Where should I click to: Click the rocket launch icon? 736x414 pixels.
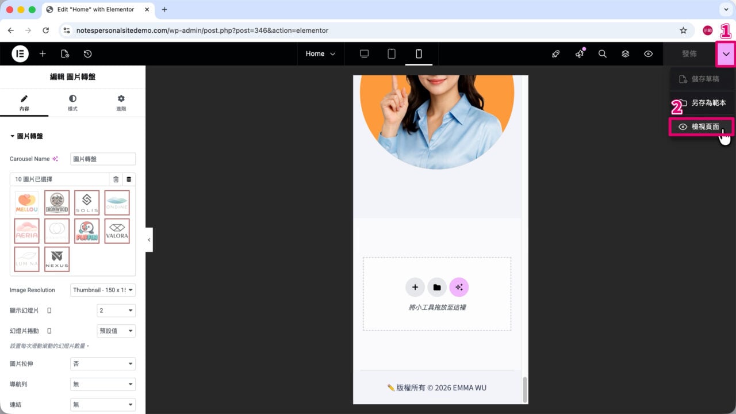click(555, 53)
